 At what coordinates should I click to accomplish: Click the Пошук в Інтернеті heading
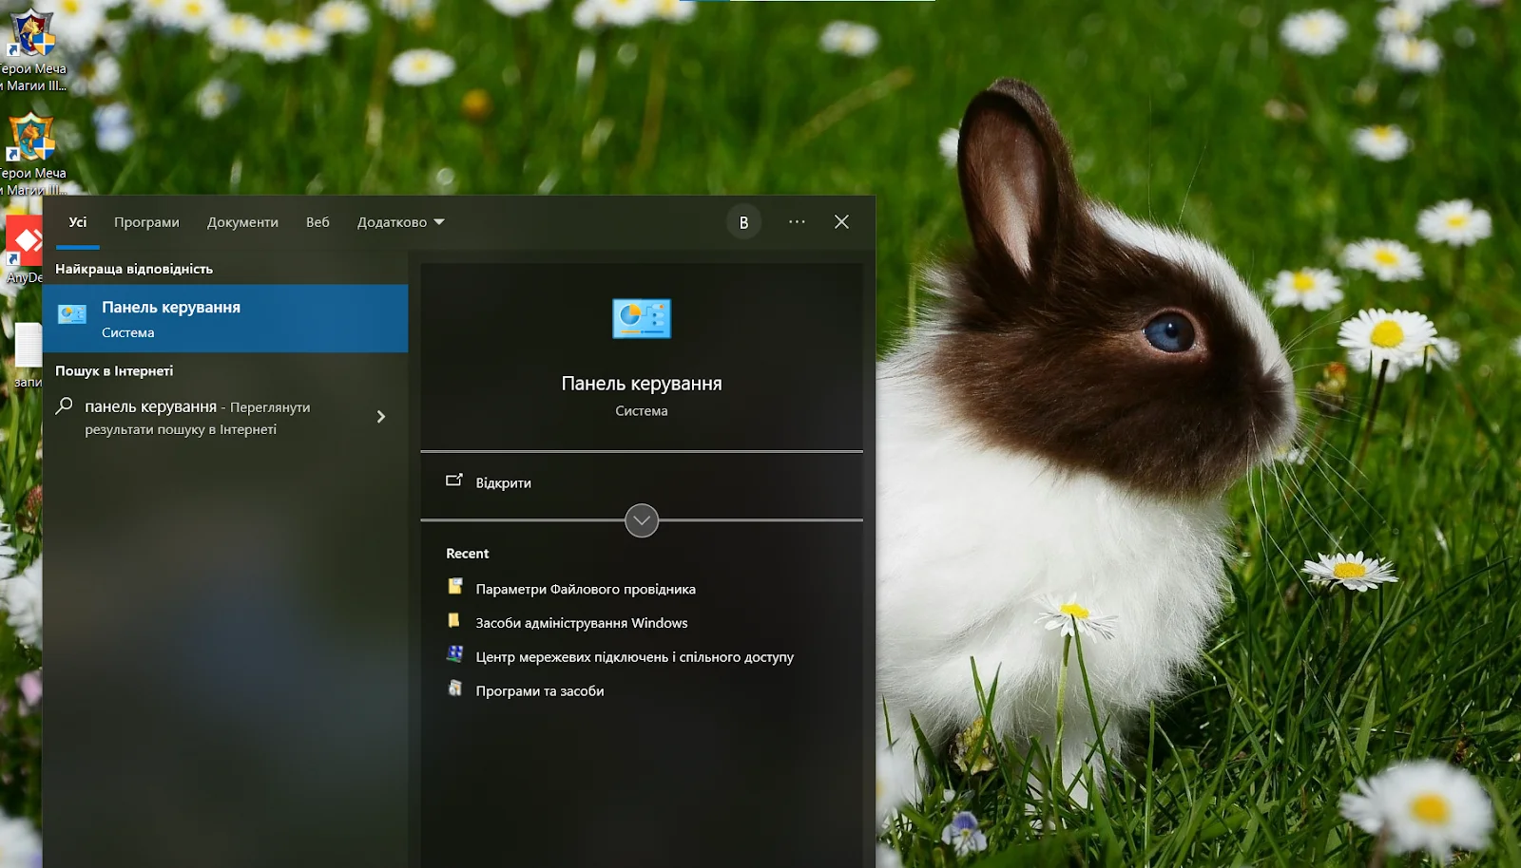click(x=114, y=371)
